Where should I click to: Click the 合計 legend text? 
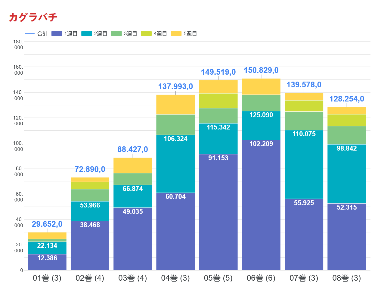click(x=42, y=33)
